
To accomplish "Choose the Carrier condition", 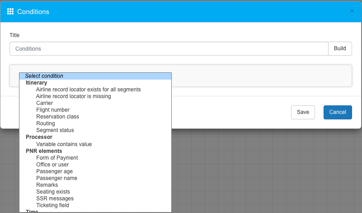I will tap(45, 103).
